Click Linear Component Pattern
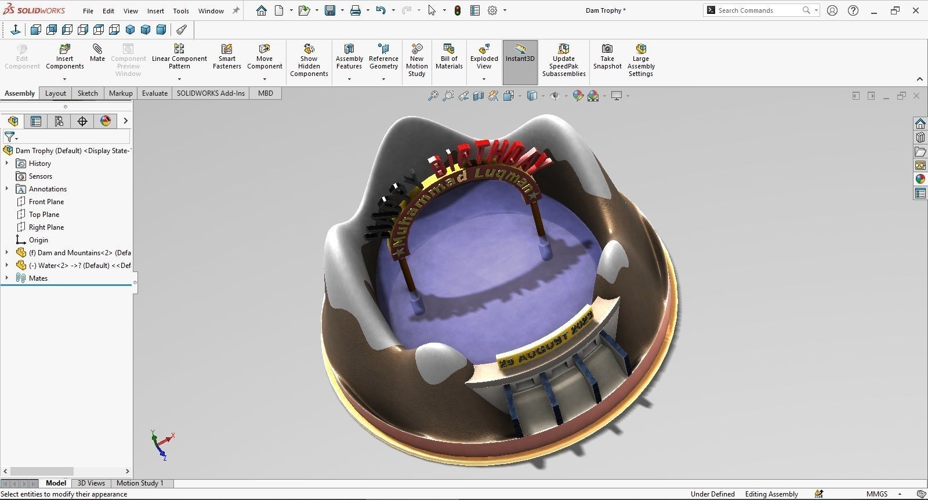928x500 pixels. pyautogui.click(x=179, y=56)
